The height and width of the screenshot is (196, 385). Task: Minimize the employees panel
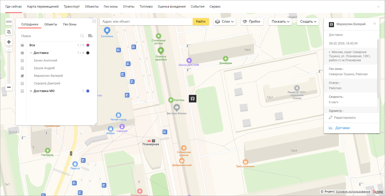(x=94, y=21)
